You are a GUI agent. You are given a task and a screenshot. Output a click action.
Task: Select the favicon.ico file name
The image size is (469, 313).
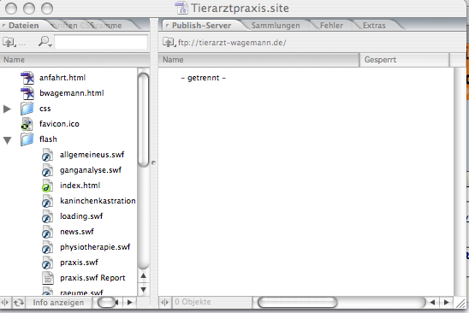pyautogui.click(x=59, y=124)
